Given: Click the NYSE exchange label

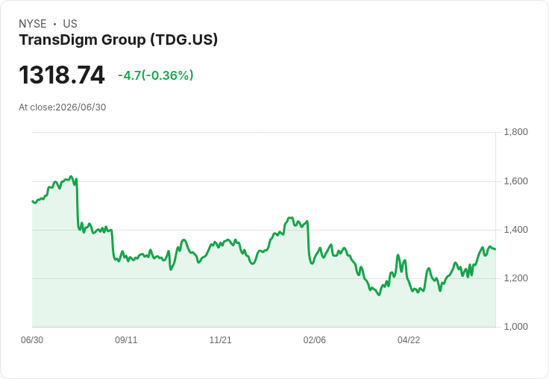Looking at the screenshot, I should (x=33, y=24).
